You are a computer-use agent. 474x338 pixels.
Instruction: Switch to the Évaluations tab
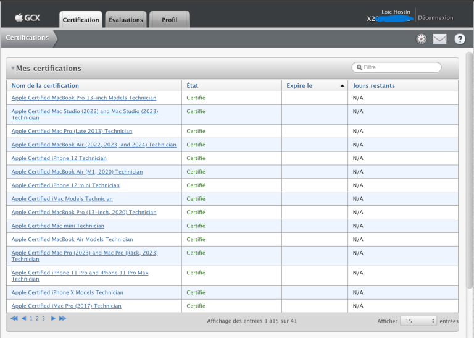coord(126,20)
